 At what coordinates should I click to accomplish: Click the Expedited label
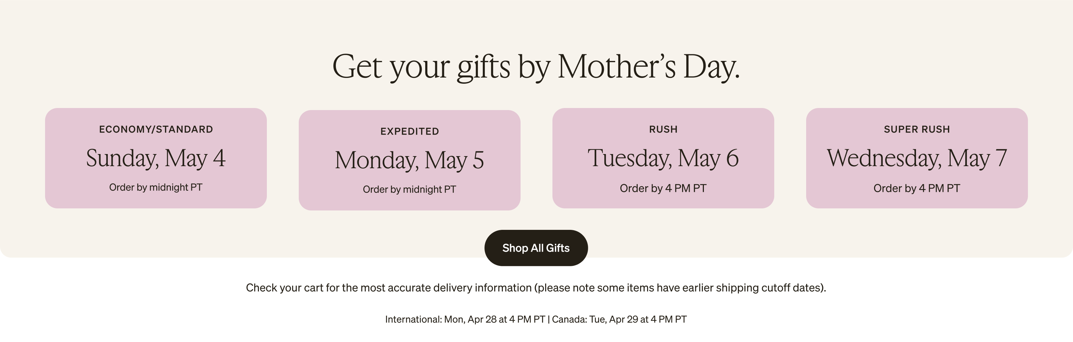(x=409, y=131)
